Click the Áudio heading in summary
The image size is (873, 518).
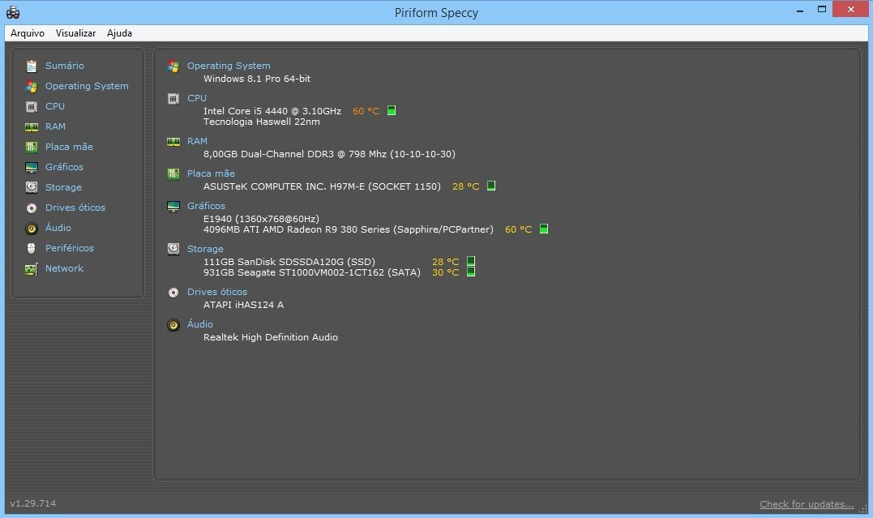pos(200,323)
